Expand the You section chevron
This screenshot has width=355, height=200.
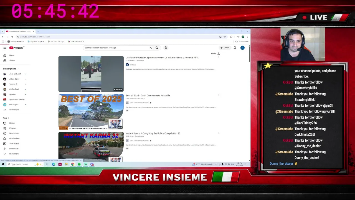9,118
